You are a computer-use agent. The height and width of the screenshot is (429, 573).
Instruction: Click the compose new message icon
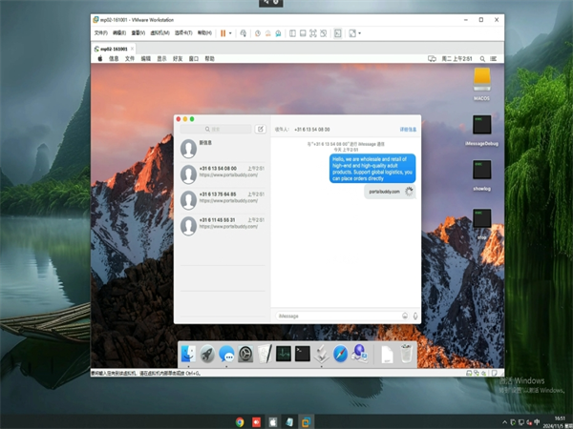[260, 128]
